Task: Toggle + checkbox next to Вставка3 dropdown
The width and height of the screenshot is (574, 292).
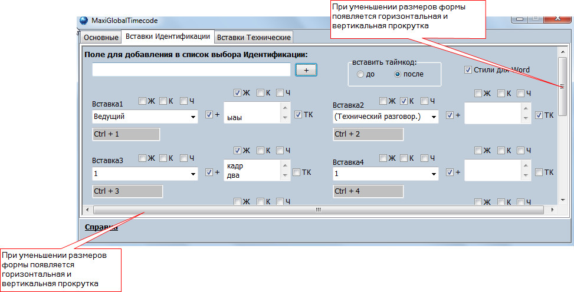Action: tap(209, 172)
